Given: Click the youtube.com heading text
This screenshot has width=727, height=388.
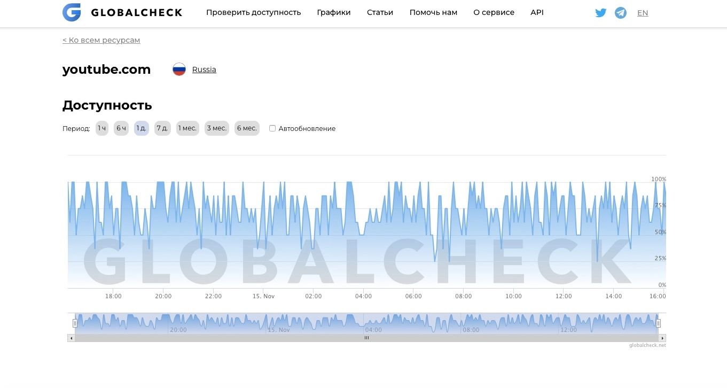Looking at the screenshot, I should [x=106, y=69].
